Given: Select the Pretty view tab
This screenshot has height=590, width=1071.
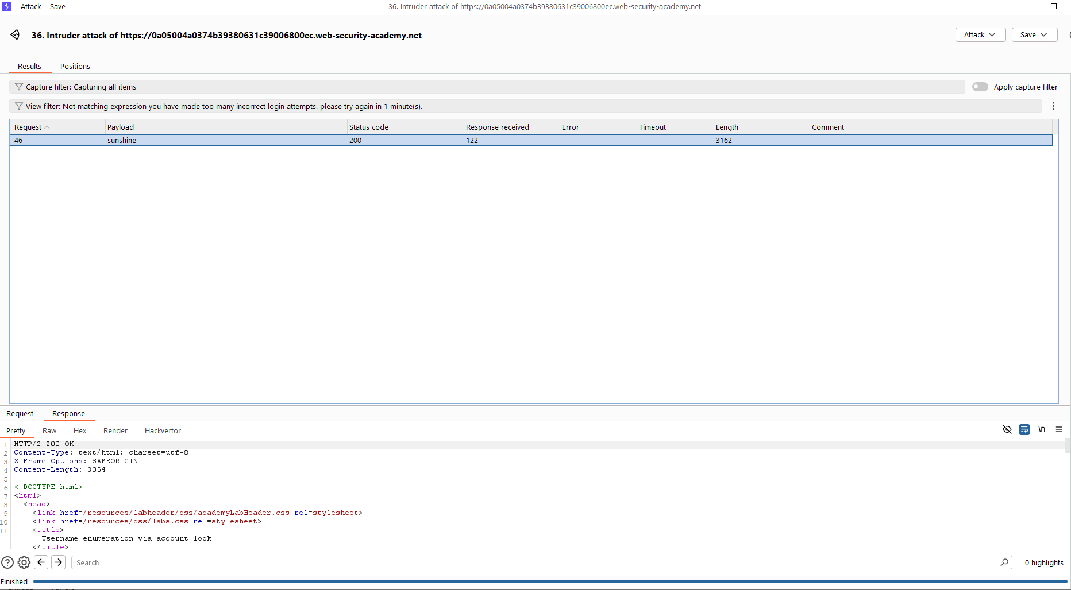Looking at the screenshot, I should coord(16,430).
